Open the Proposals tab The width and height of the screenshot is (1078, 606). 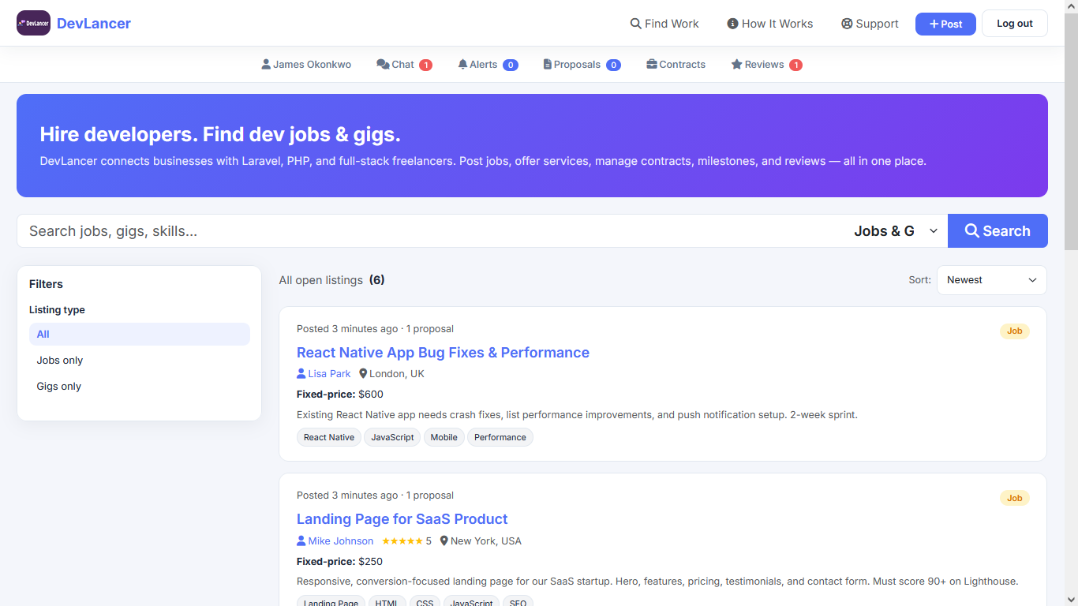[582, 65]
